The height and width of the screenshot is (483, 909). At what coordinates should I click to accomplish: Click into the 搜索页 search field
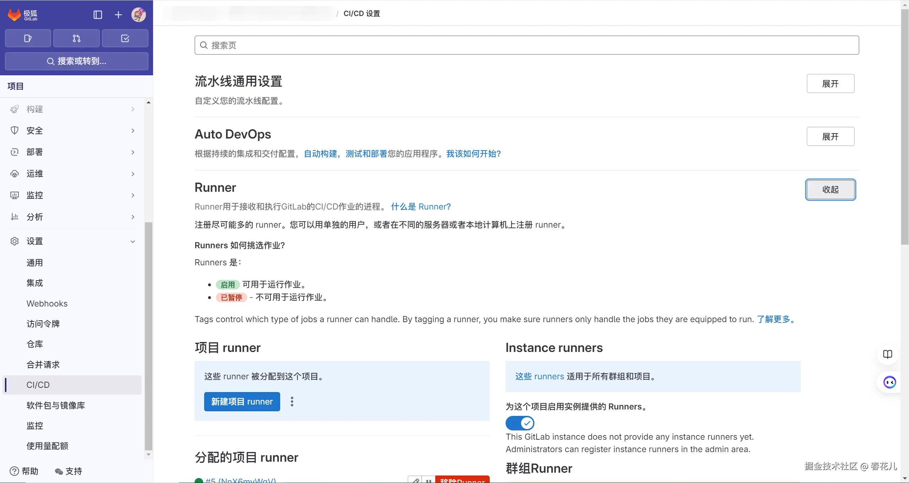[x=527, y=45]
